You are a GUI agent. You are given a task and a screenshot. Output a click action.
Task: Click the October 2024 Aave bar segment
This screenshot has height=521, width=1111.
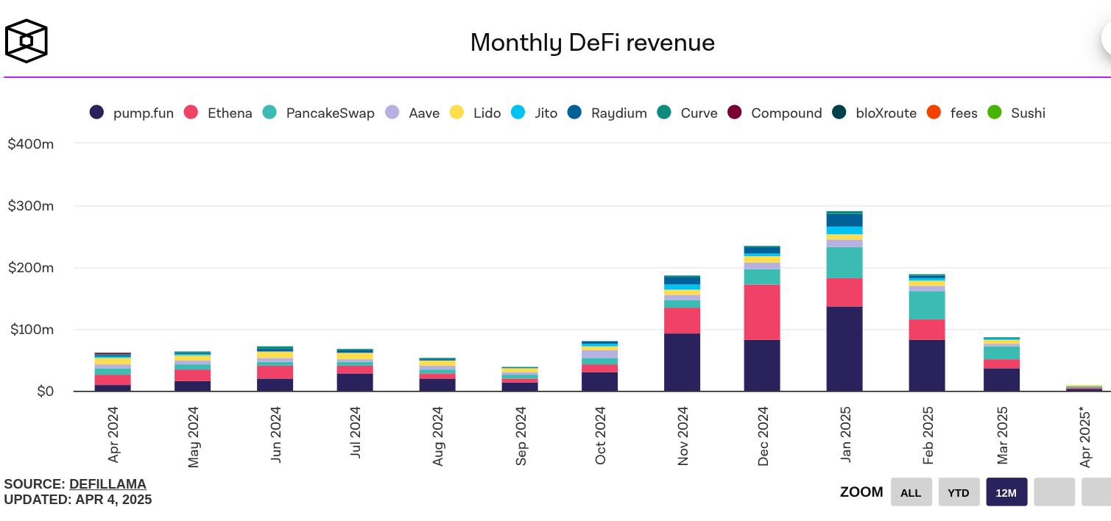coord(600,354)
